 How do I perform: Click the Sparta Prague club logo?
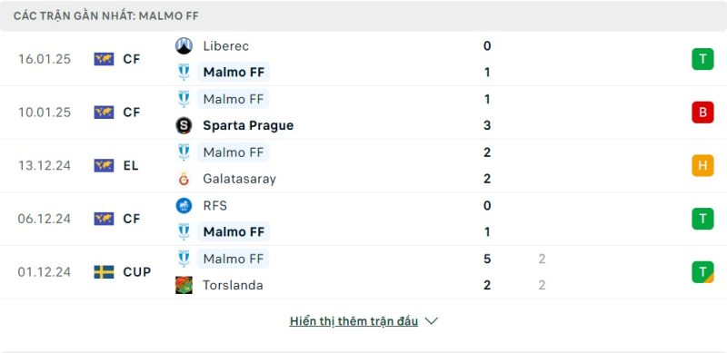point(184,125)
